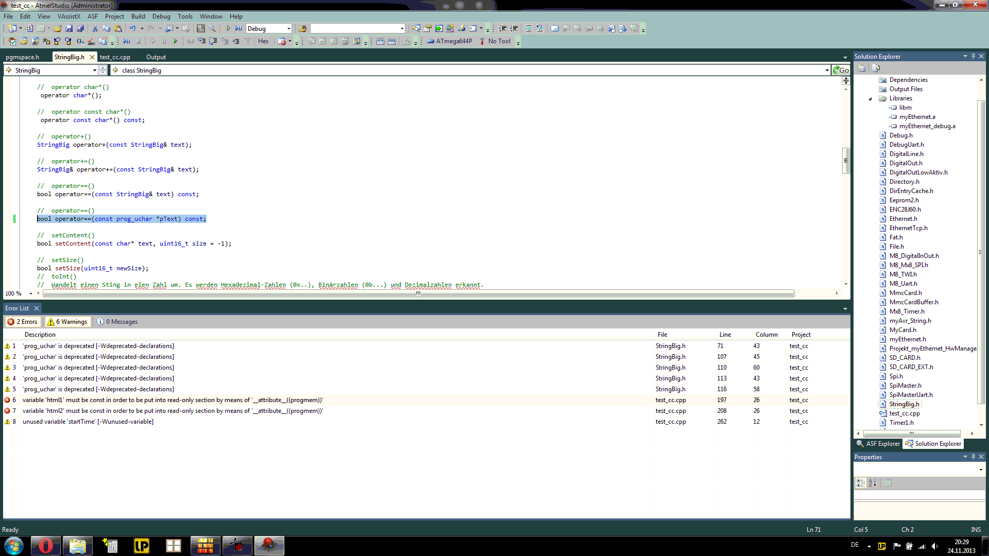
Task: Click the Navigate Backward icon
Action: click(168, 28)
